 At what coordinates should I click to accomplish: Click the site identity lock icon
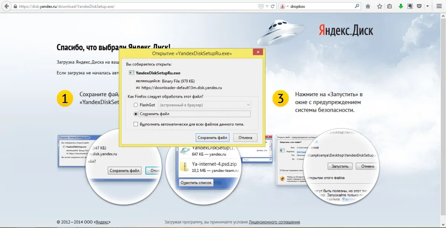[x=15, y=6]
